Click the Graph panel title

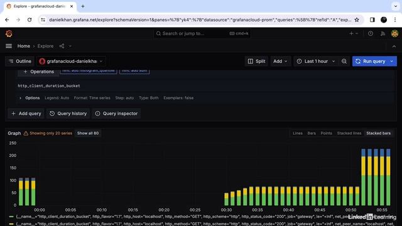[x=14, y=133]
